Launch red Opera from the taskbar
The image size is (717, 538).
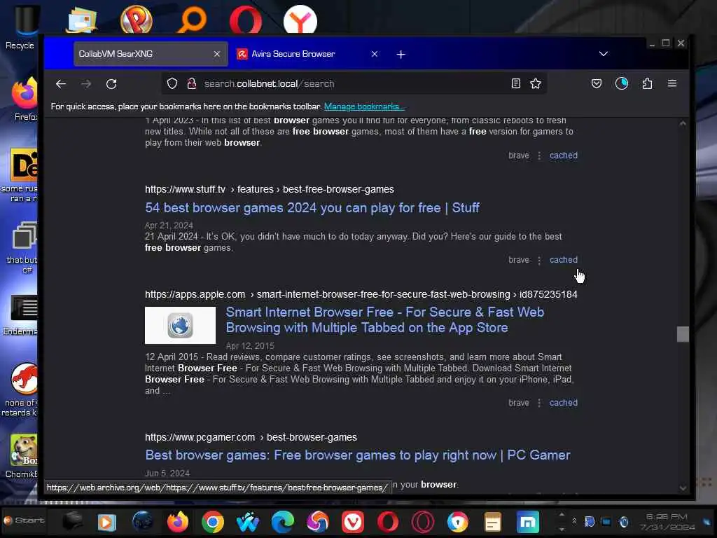click(388, 522)
